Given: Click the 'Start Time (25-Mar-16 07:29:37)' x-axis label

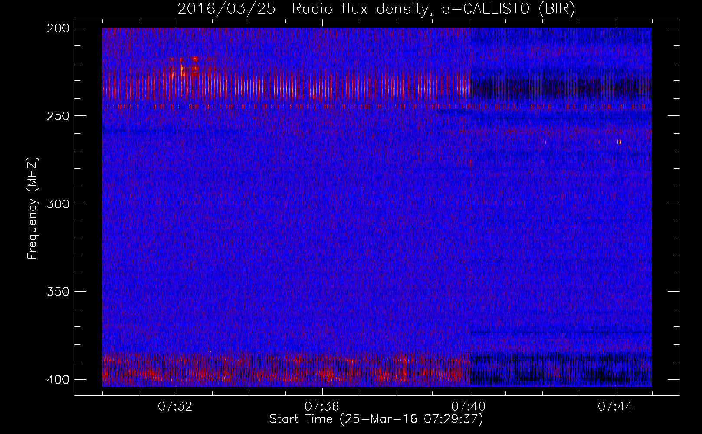Looking at the screenshot, I should point(376,419).
